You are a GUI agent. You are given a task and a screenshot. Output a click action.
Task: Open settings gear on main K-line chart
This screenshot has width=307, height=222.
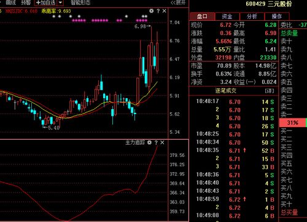click(x=152, y=11)
